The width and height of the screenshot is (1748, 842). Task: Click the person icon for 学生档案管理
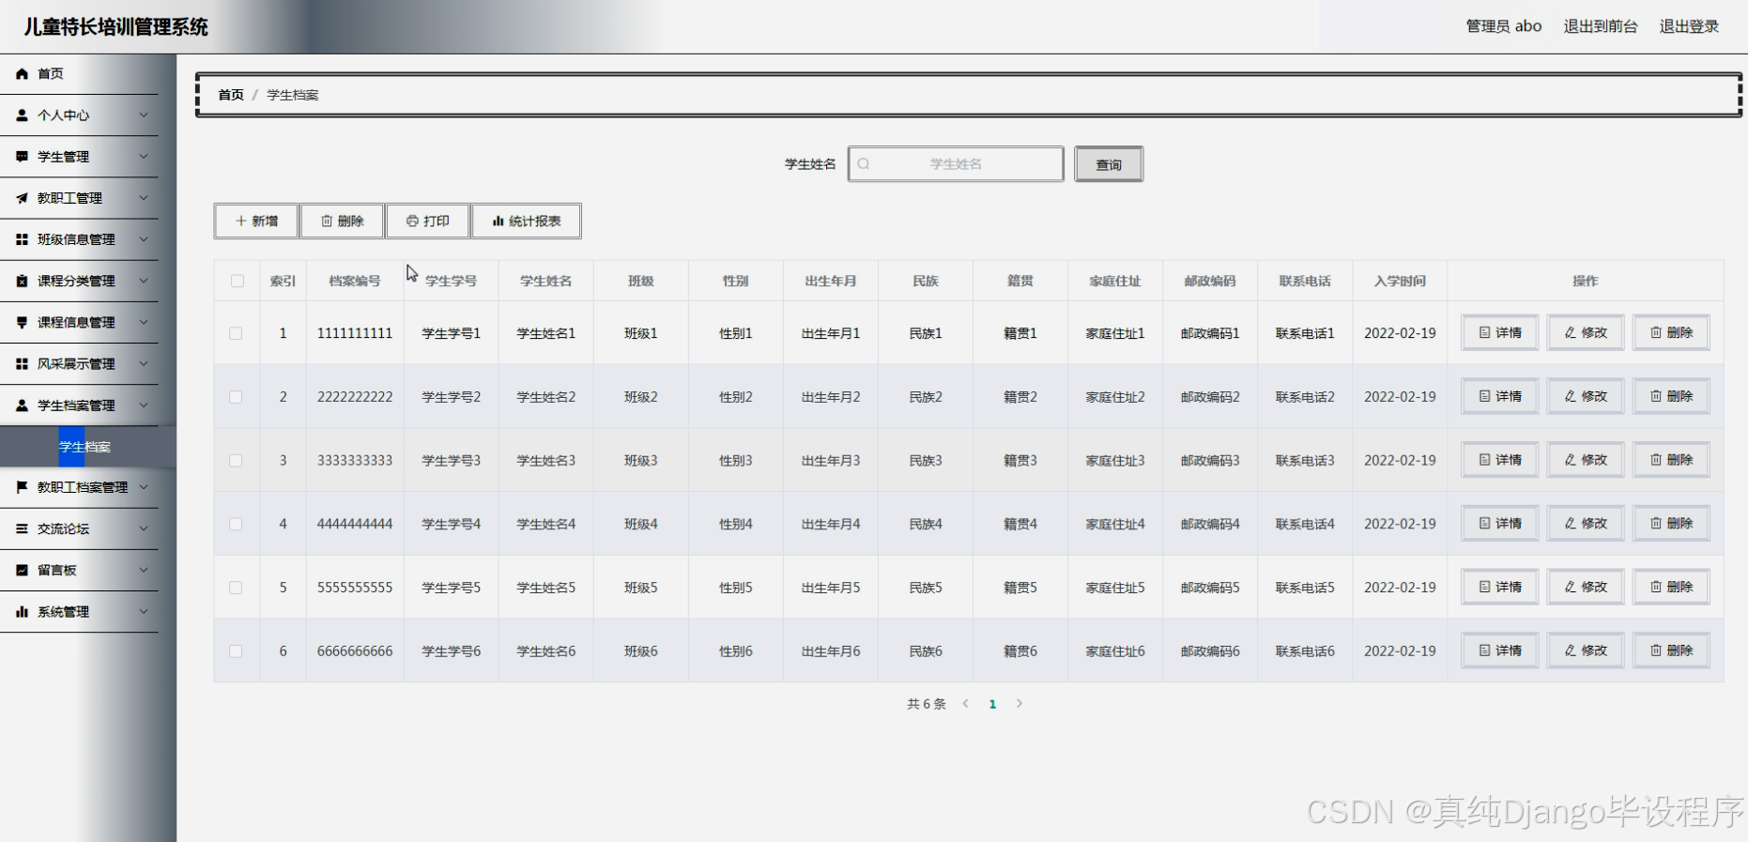coord(22,406)
